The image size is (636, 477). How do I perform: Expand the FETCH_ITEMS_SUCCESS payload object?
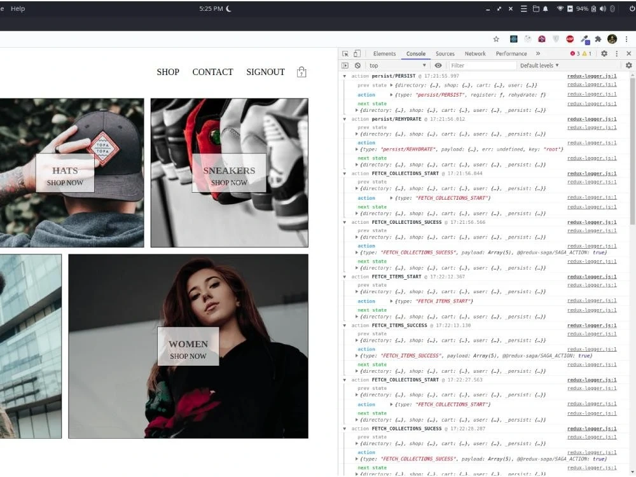tap(357, 356)
